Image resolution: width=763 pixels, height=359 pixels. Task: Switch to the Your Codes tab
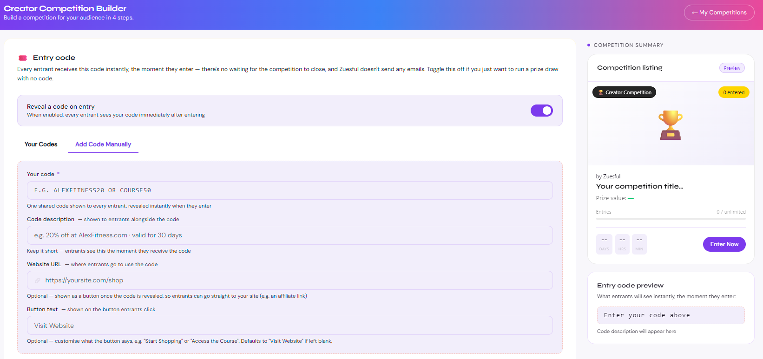coord(41,144)
